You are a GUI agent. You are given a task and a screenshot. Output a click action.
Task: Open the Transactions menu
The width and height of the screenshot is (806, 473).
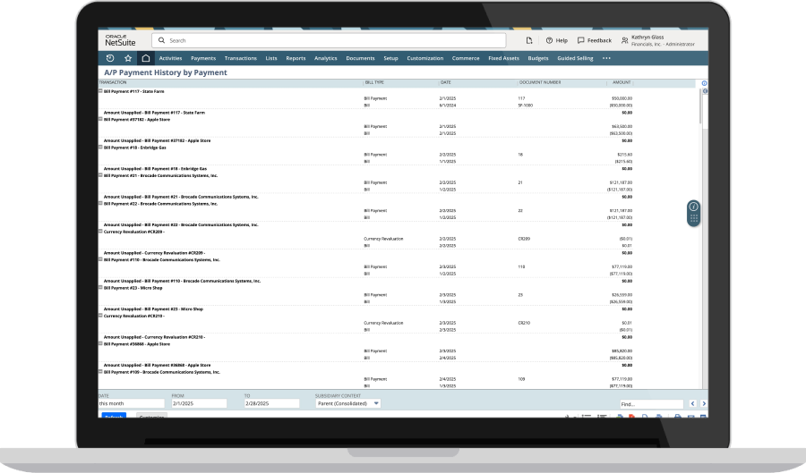click(240, 58)
